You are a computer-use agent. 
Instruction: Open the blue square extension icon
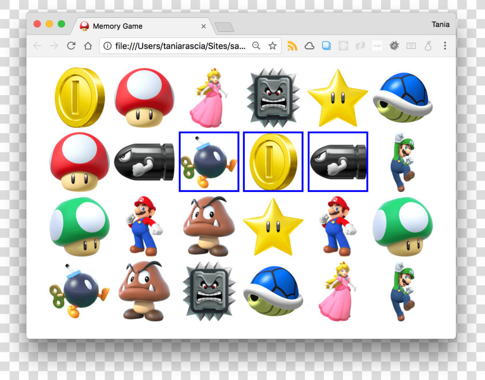(x=326, y=46)
